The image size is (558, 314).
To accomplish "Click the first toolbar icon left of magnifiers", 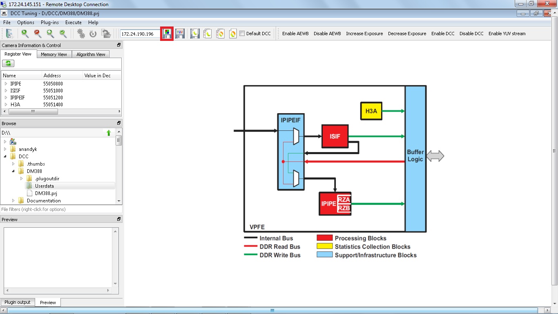I will pos(9,34).
